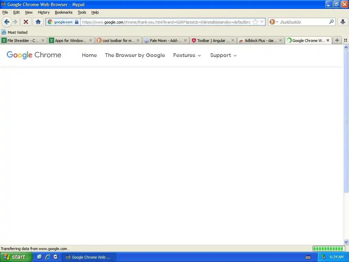Close the Toolbar Angular tab

pyautogui.click(x=232, y=40)
